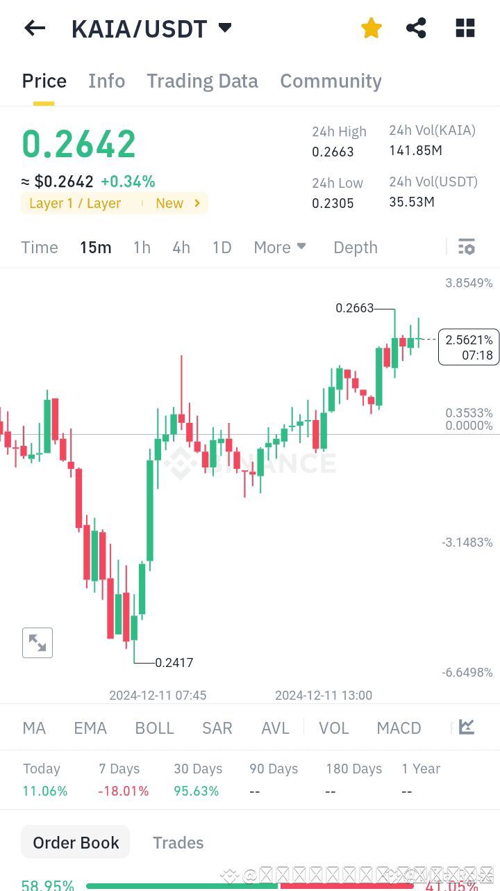The height and width of the screenshot is (891, 500).
Task: Open the Time interval selector
Action: pyautogui.click(x=40, y=247)
